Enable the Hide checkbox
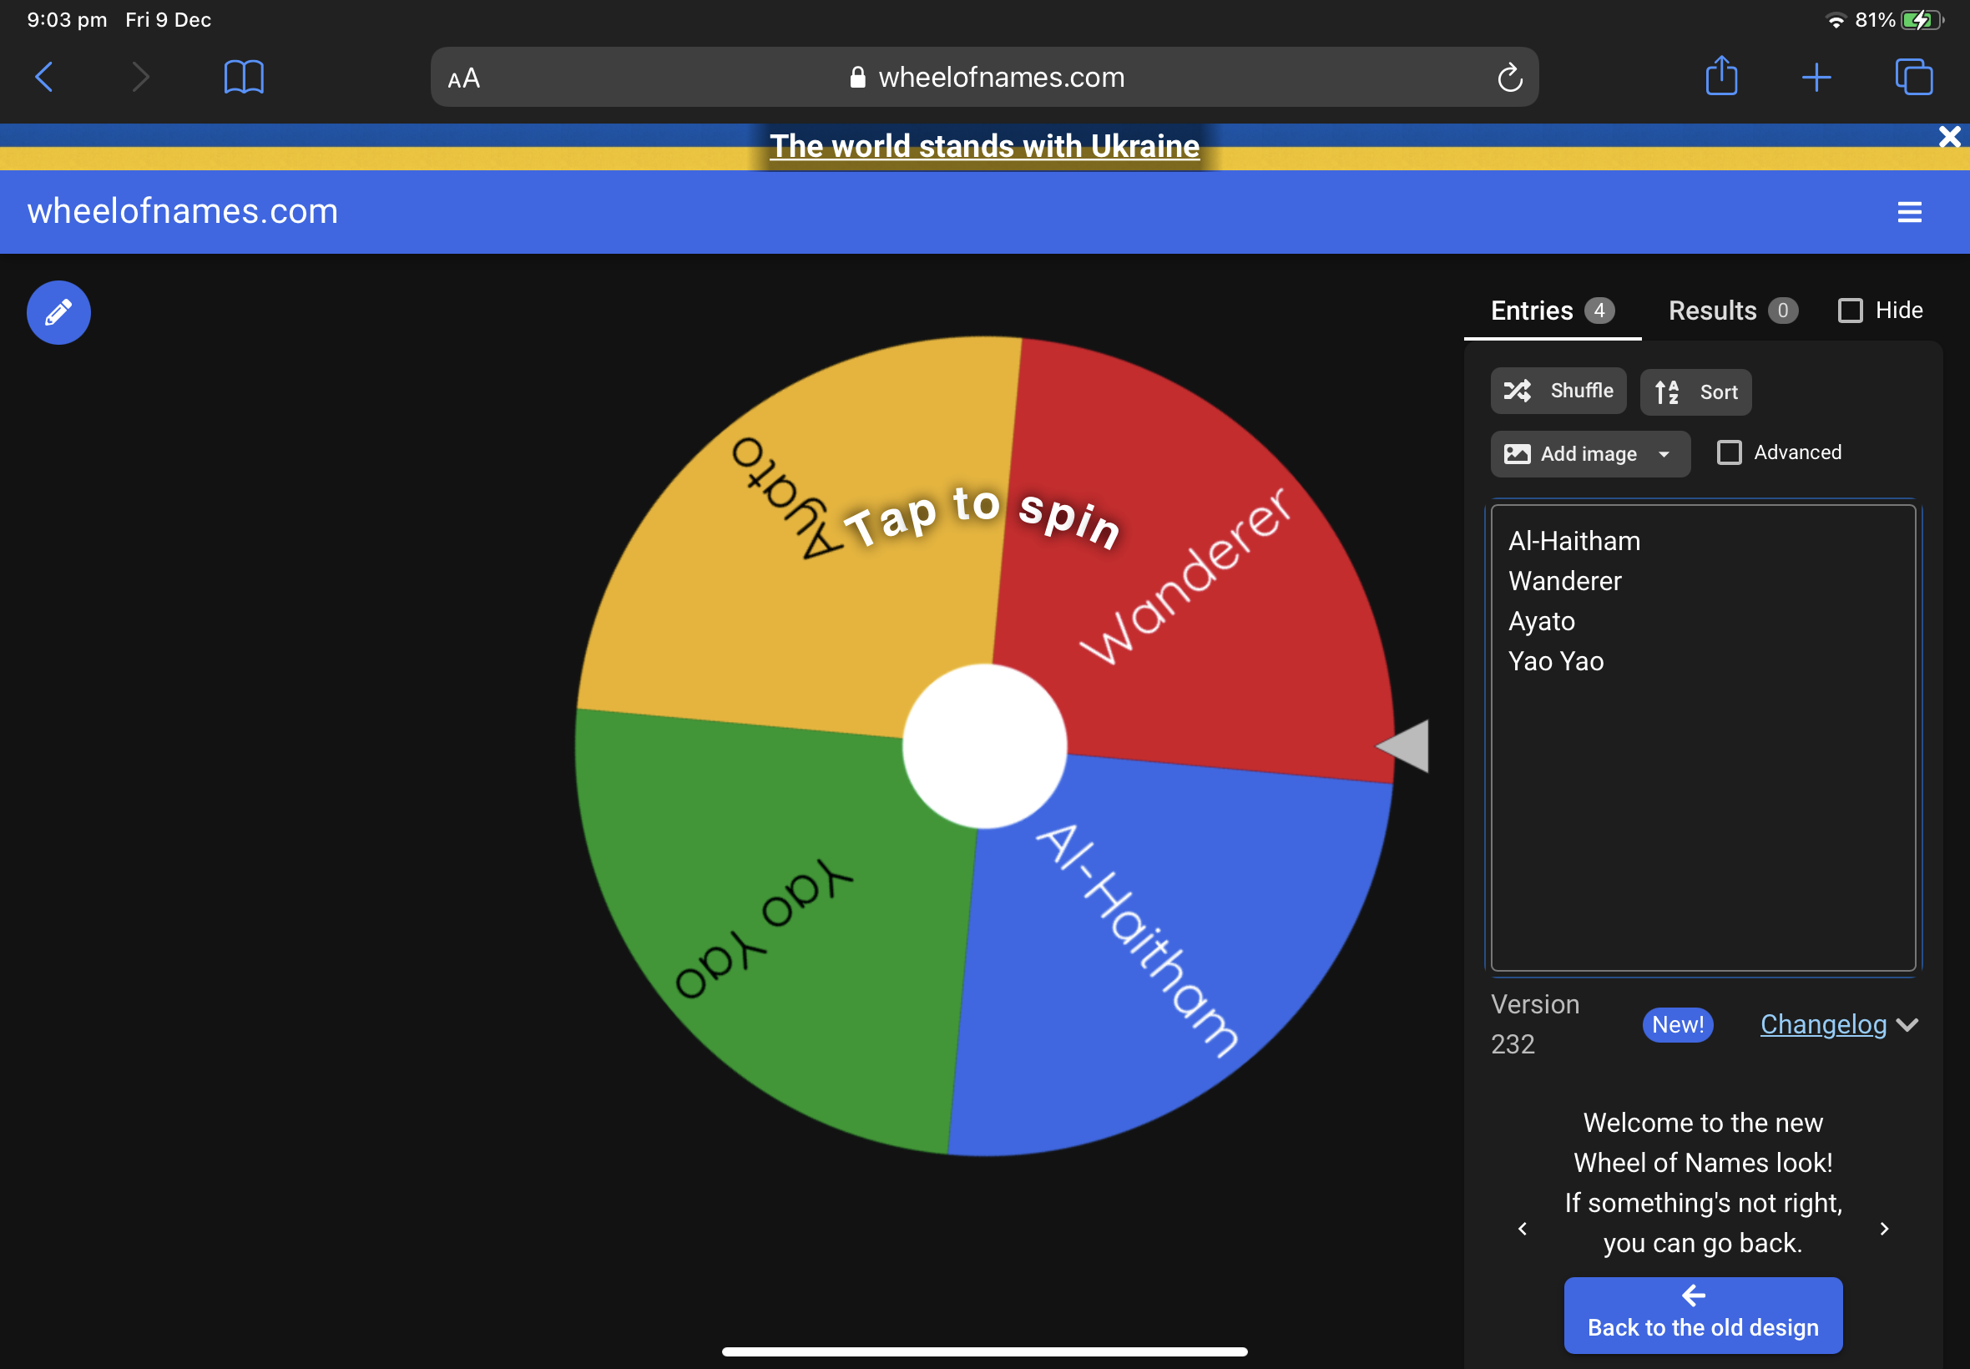The image size is (1970, 1369). [x=1850, y=311]
